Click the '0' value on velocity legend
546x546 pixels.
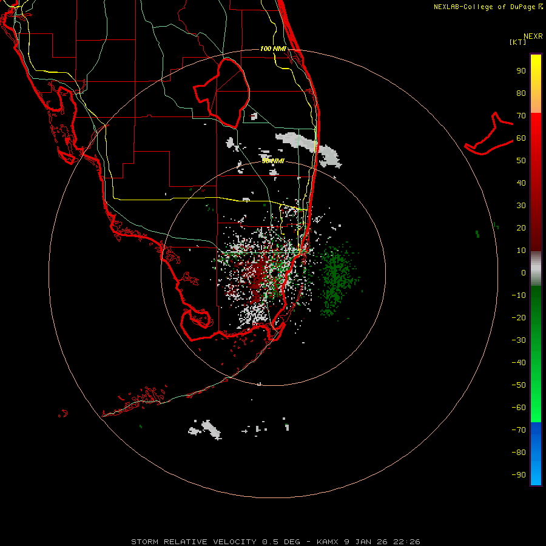[x=524, y=273]
